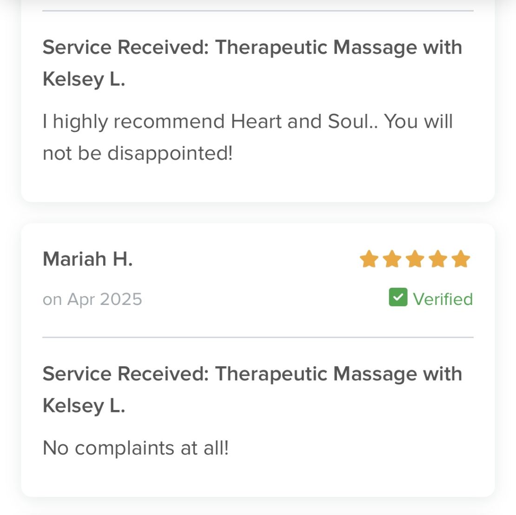The width and height of the screenshot is (516, 515).
Task: Click "Kelsey L." in the top review
Action: click(x=84, y=79)
